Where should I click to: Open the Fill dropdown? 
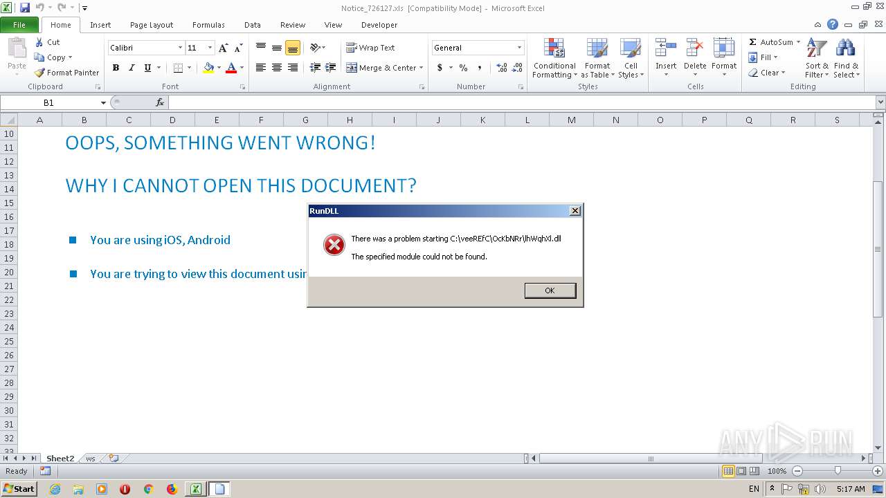763,57
